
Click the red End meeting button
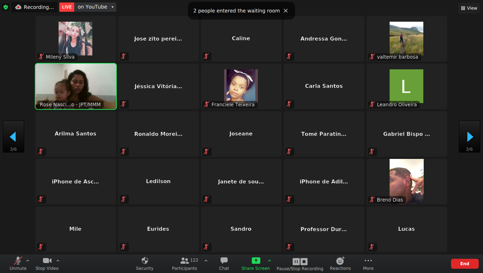pos(465,264)
